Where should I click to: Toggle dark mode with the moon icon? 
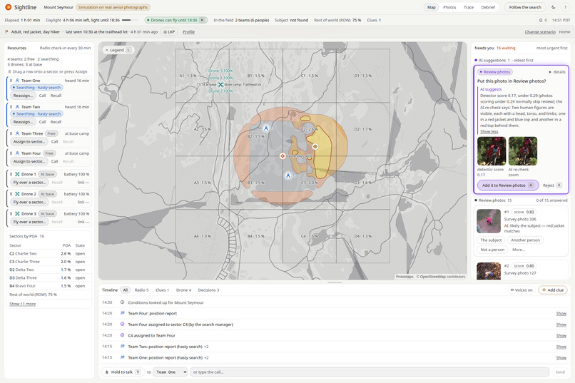tap(554, 7)
